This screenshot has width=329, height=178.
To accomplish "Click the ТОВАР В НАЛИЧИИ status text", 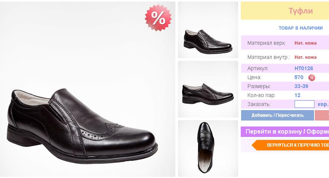I will pos(301,28).
